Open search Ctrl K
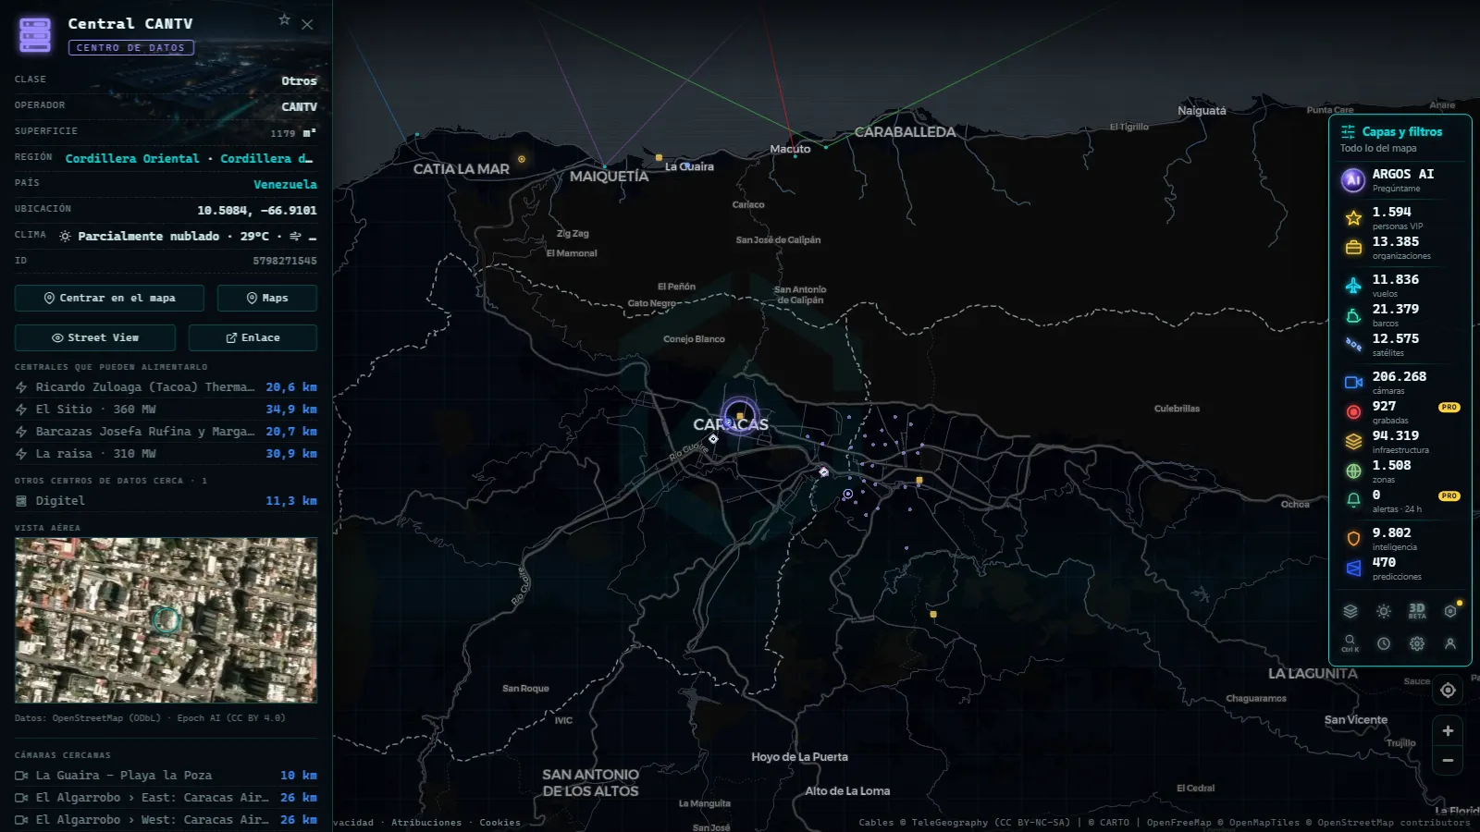Viewport: 1480px width, 832px height. coord(1350,643)
